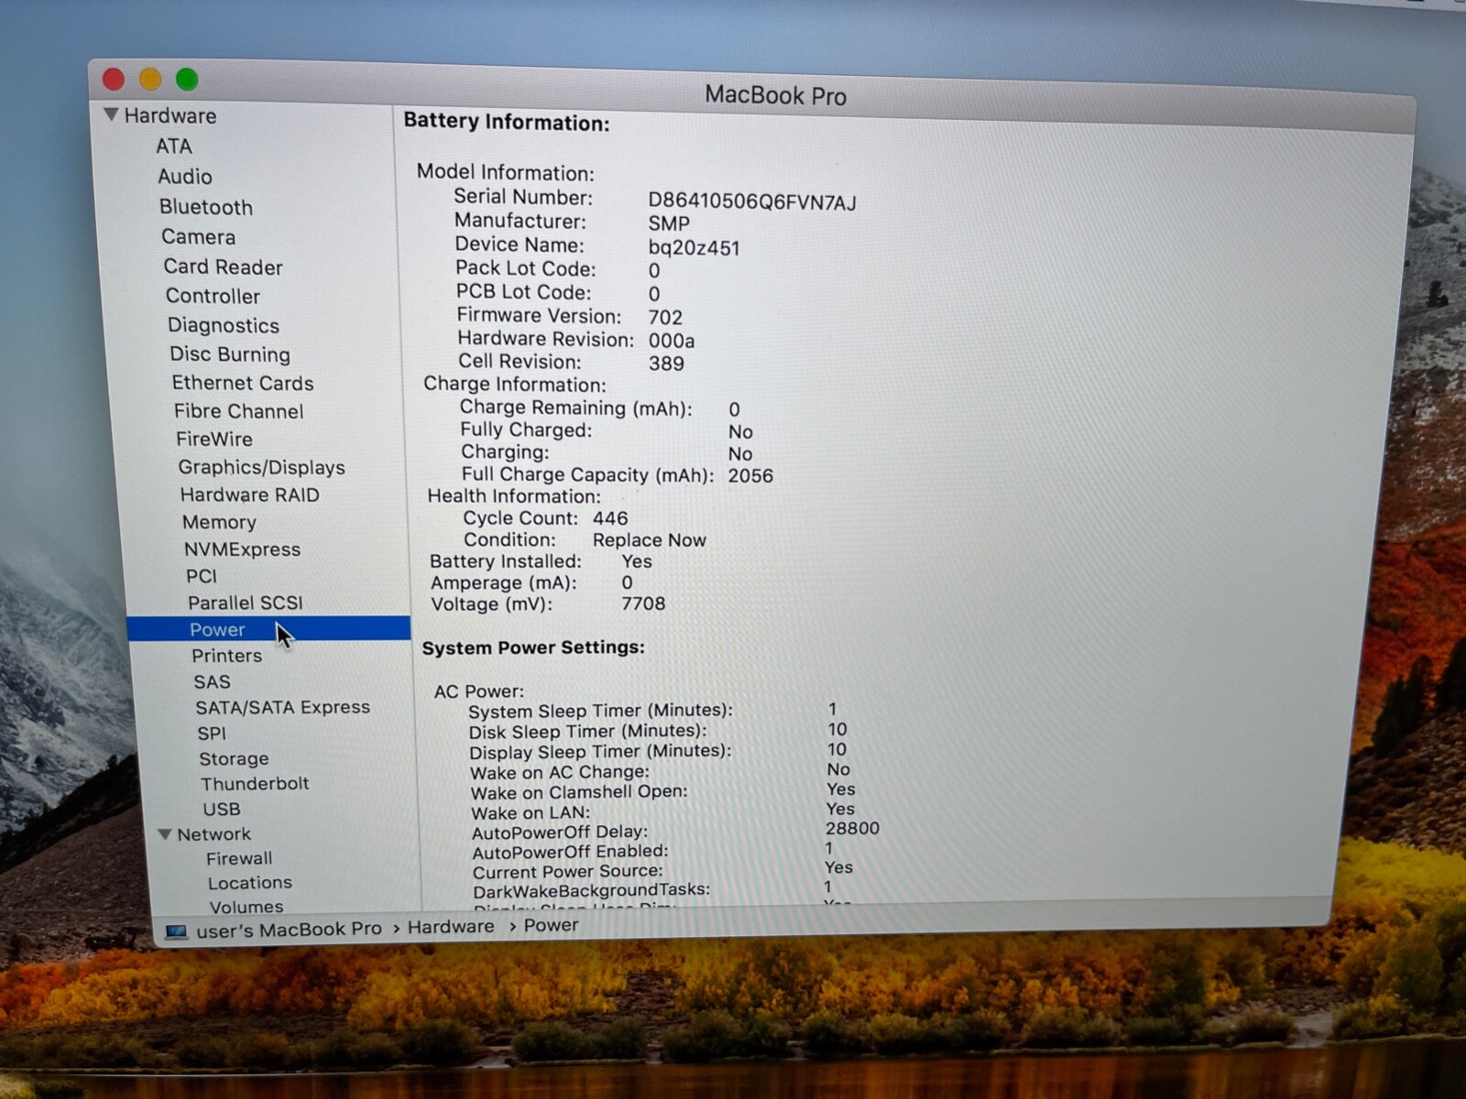Viewport: 1466px width, 1099px height.
Task: Click the laptop icon in path bar
Action: tap(176, 932)
